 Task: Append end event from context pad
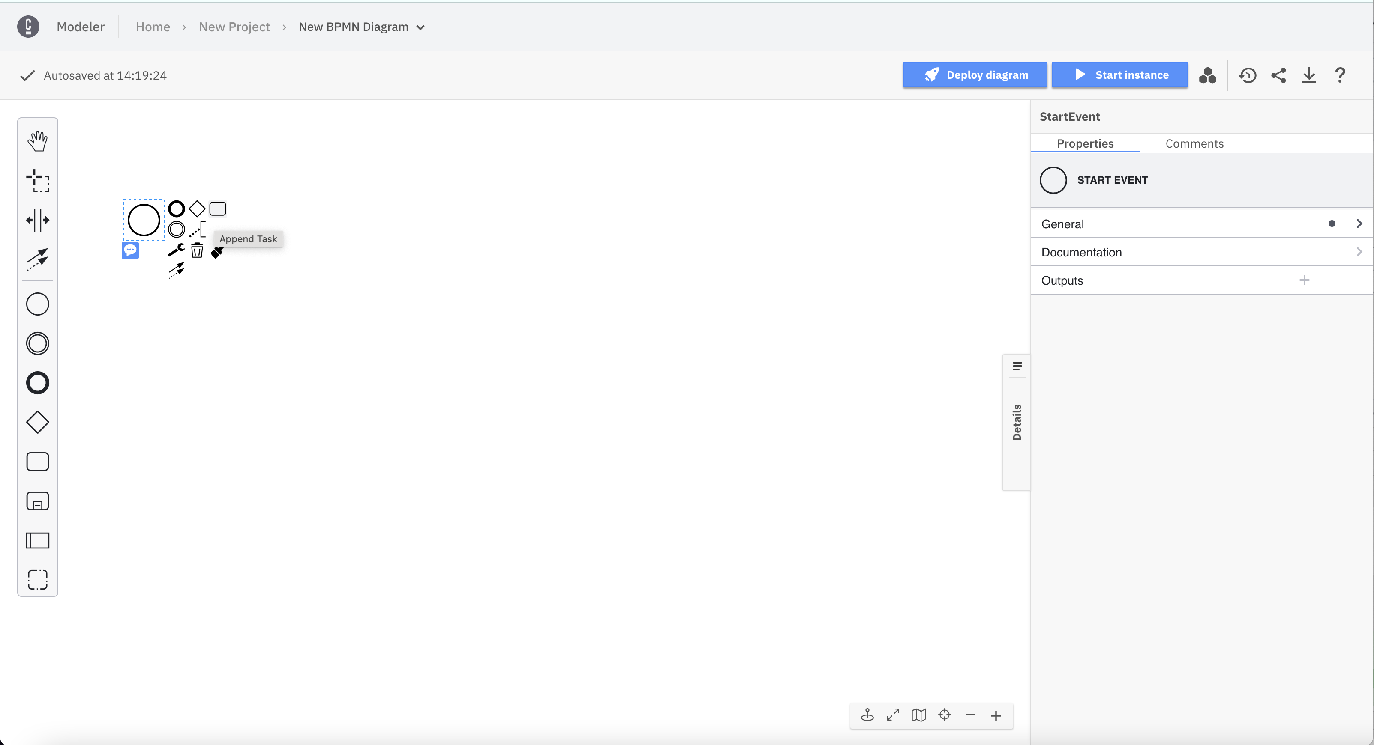coord(177,209)
